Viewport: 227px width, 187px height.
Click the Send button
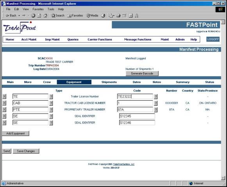point(7,151)
